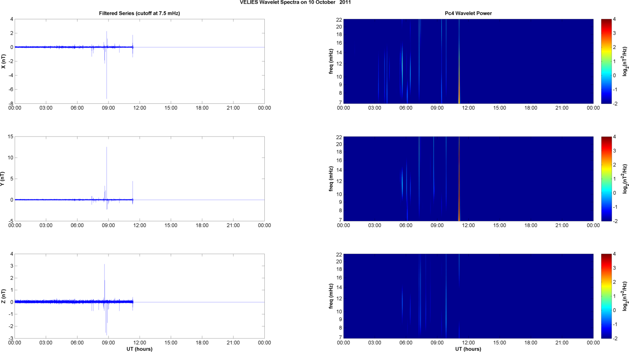Select the Filtered Series plot title

[x=139, y=13]
